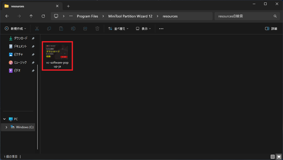Toggle the 詳細 details pane
The height and width of the screenshot is (160, 283).
(271, 29)
